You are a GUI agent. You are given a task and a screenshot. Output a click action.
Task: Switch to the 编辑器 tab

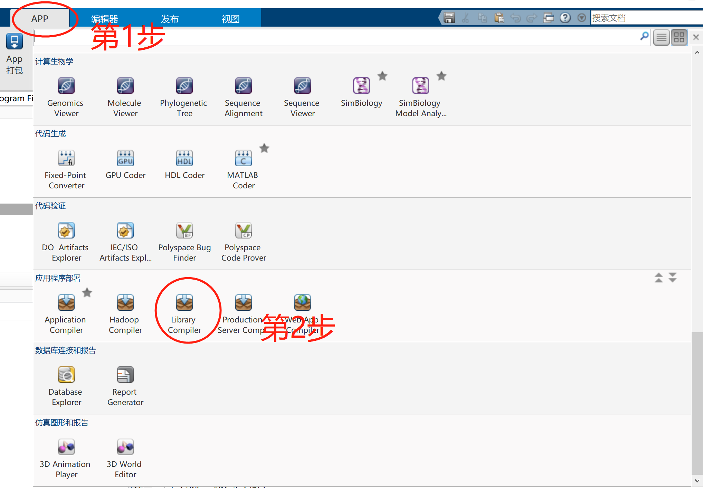(x=105, y=19)
